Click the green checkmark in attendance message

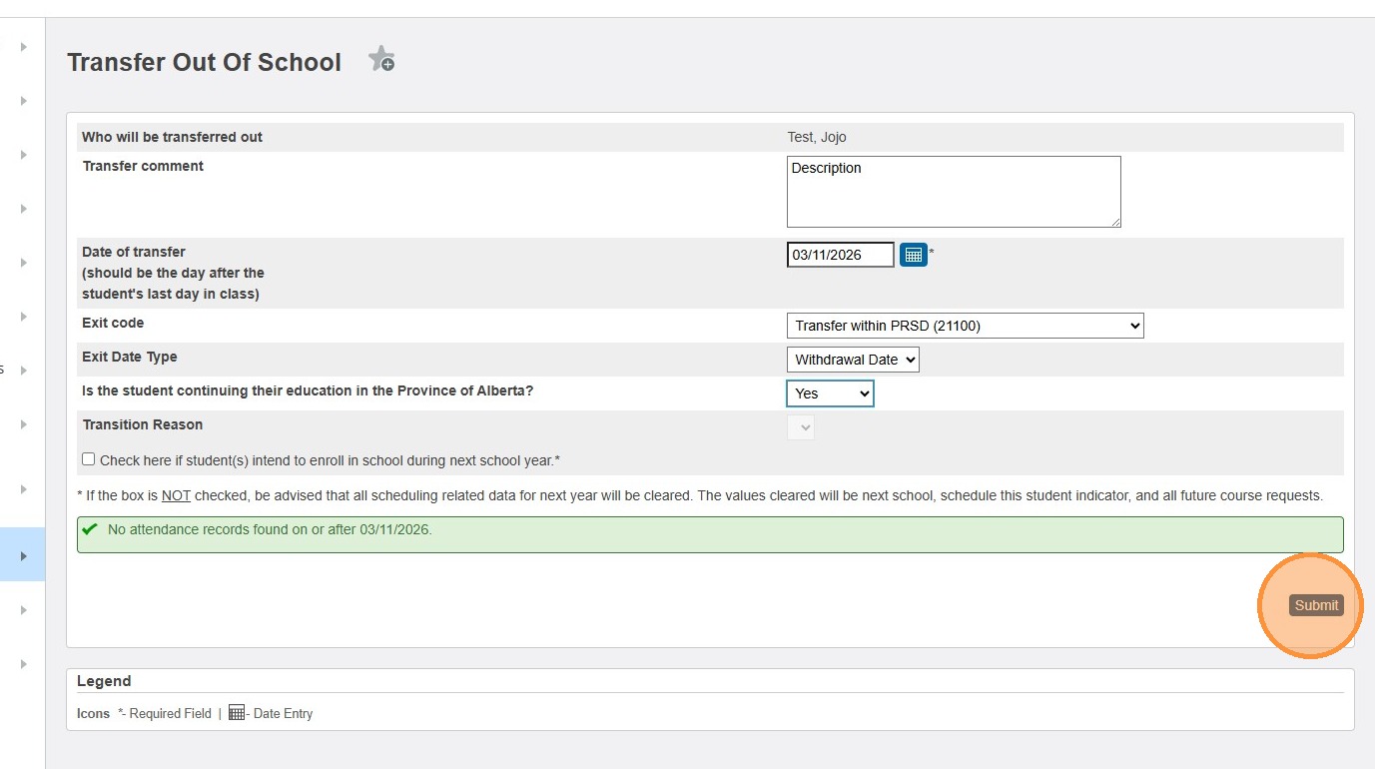point(90,529)
